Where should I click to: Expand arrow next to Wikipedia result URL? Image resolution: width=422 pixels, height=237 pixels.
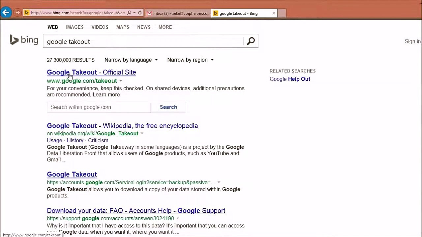pos(142,134)
